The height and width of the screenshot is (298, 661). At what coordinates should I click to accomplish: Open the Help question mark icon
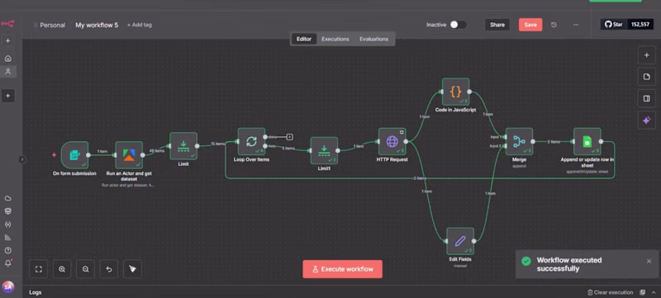pos(7,250)
